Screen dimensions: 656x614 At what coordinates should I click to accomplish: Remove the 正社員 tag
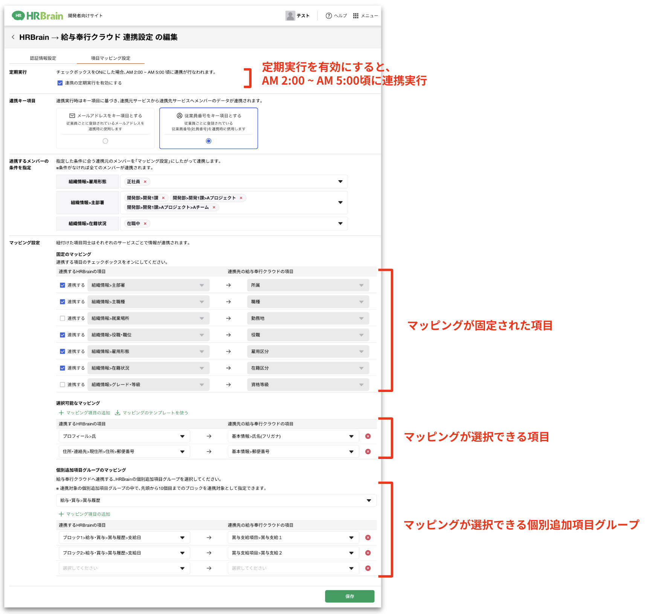coord(145,182)
